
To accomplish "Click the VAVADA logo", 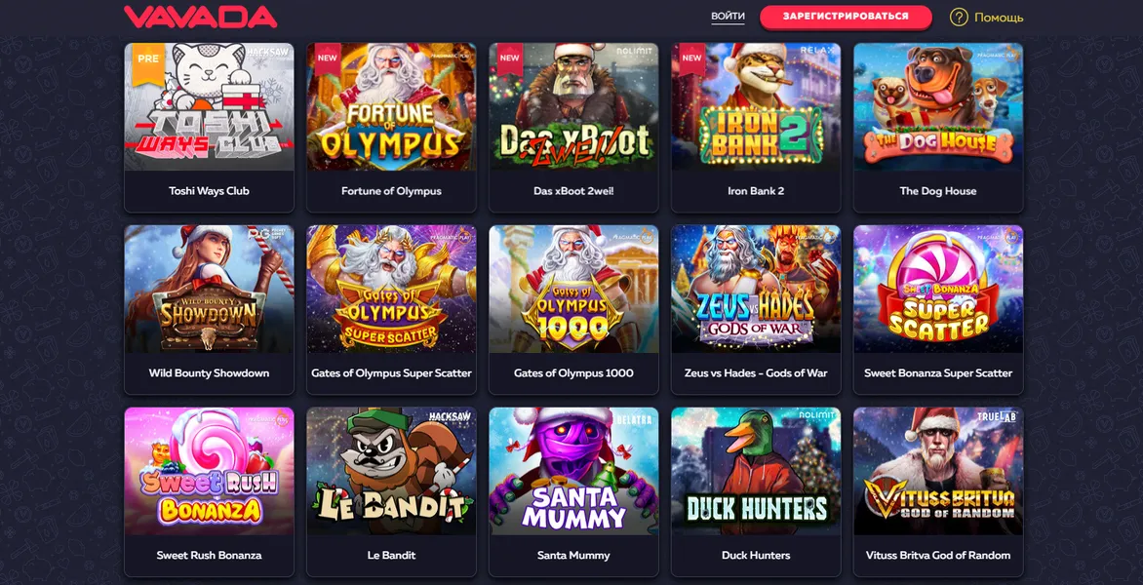I will 201,17.
